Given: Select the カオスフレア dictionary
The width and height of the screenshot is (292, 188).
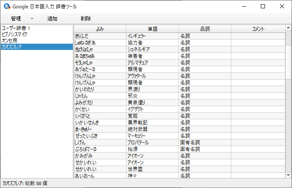Looking at the screenshot, I should [x=37, y=47].
